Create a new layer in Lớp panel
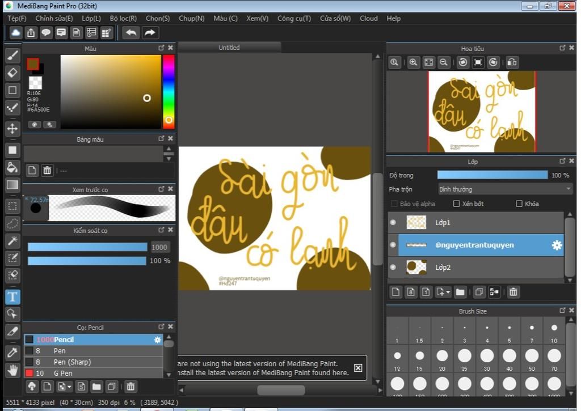 pos(395,292)
